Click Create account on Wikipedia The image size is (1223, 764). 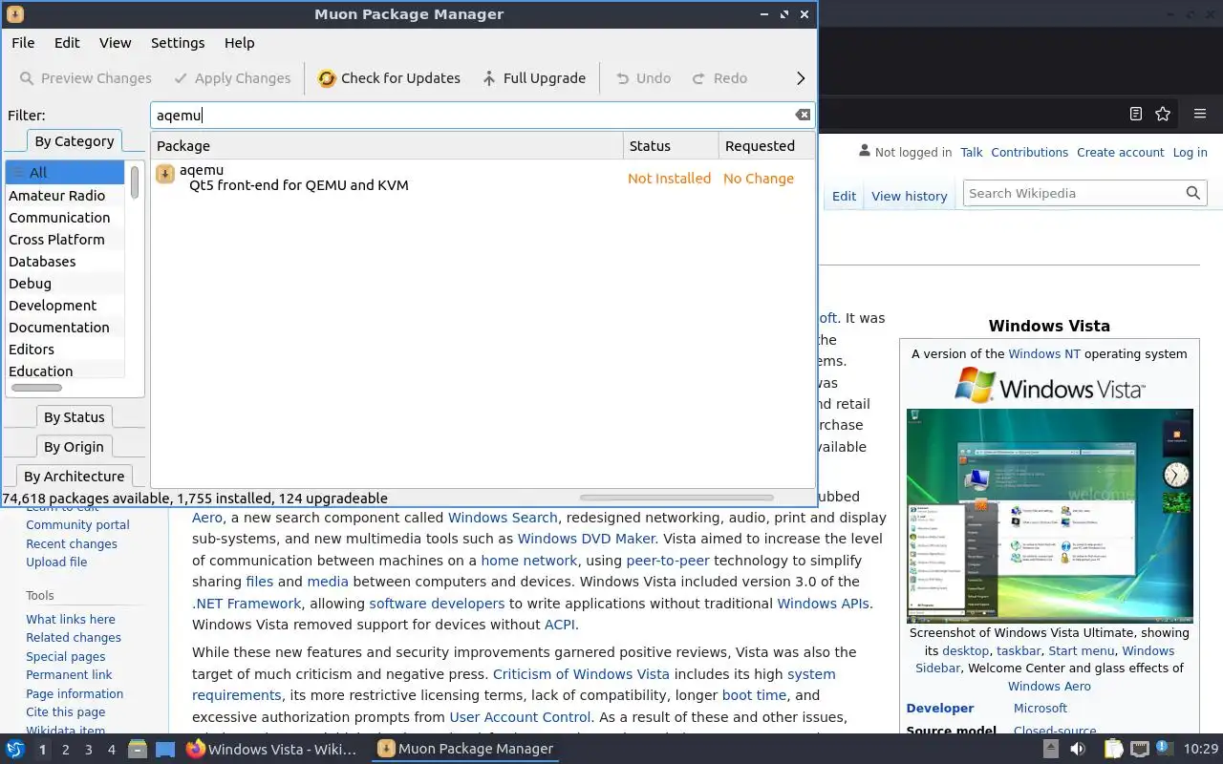[1120, 153]
